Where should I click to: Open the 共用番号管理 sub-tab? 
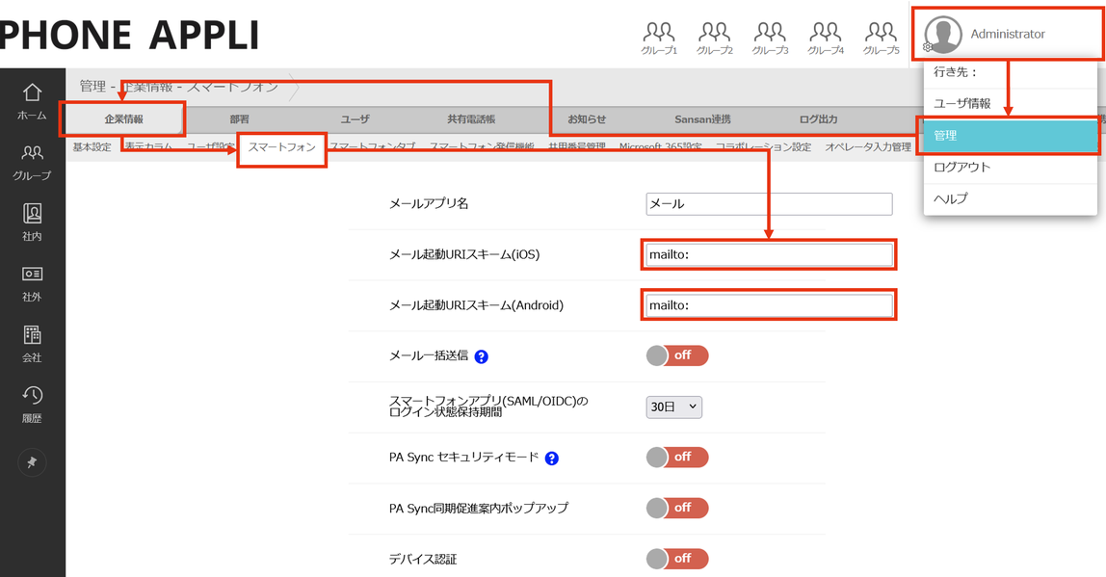(x=577, y=146)
